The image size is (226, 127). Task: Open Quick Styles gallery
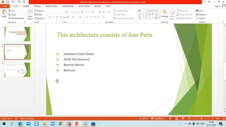coord(172,15)
